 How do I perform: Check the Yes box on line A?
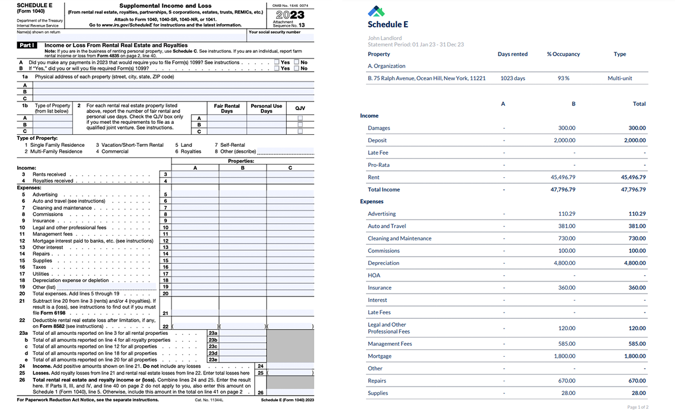277,63
